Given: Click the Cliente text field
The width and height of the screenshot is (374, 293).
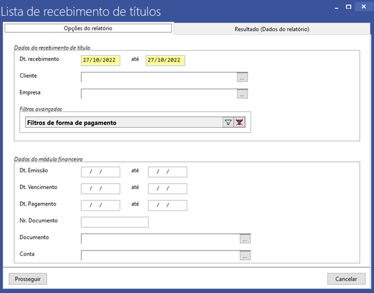Looking at the screenshot, I should click(159, 77).
